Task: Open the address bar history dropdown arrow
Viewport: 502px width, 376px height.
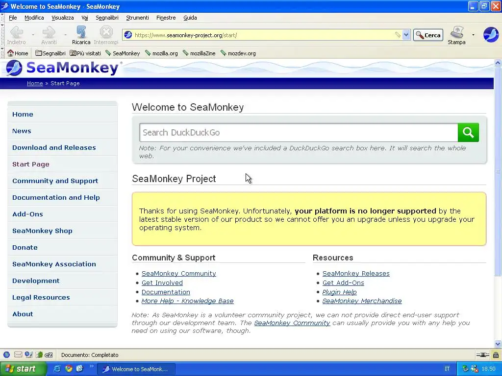Action: [x=406, y=35]
